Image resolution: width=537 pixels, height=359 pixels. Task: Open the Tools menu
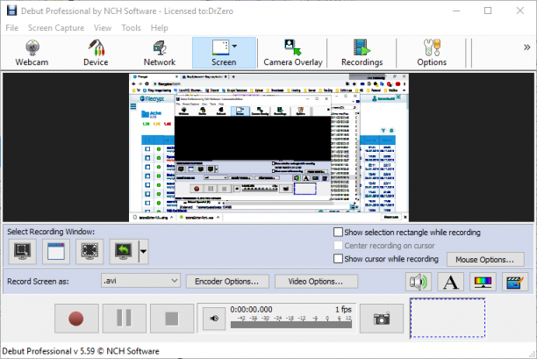131,28
